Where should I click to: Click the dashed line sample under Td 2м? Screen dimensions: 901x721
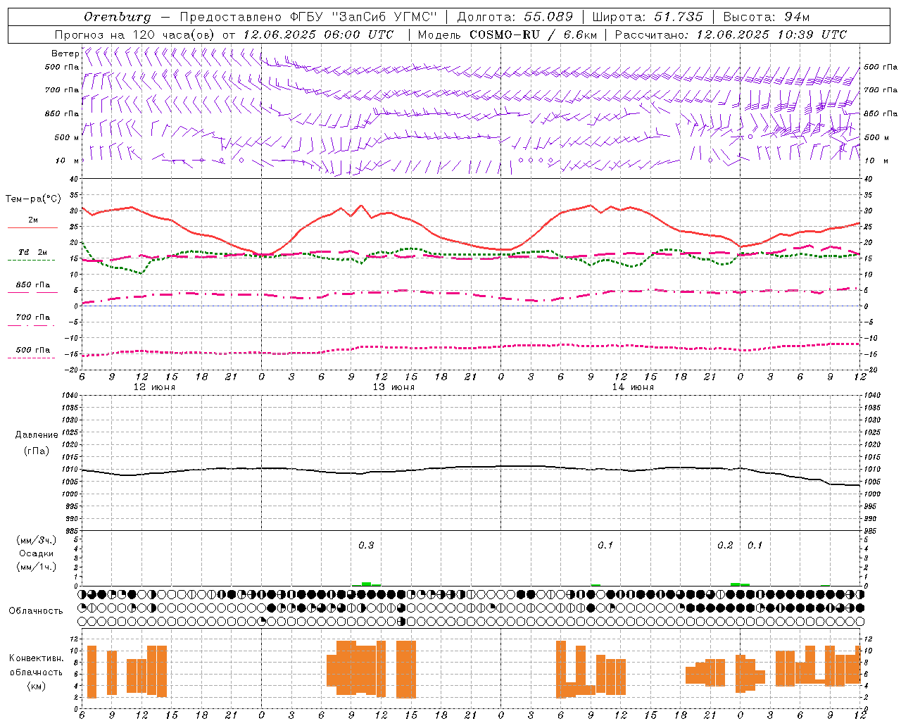click(x=31, y=261)
